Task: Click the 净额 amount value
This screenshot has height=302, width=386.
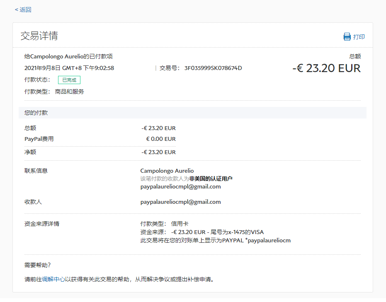Action: point(158,152)
